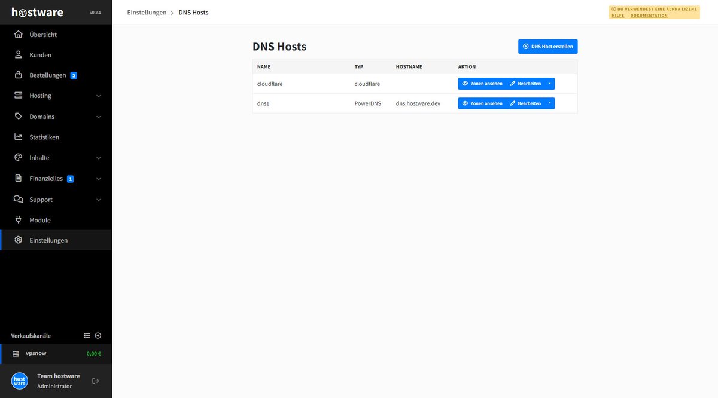
Task: Click the badge 2 next to Bestellungen
Action: [x=74, y=75]
